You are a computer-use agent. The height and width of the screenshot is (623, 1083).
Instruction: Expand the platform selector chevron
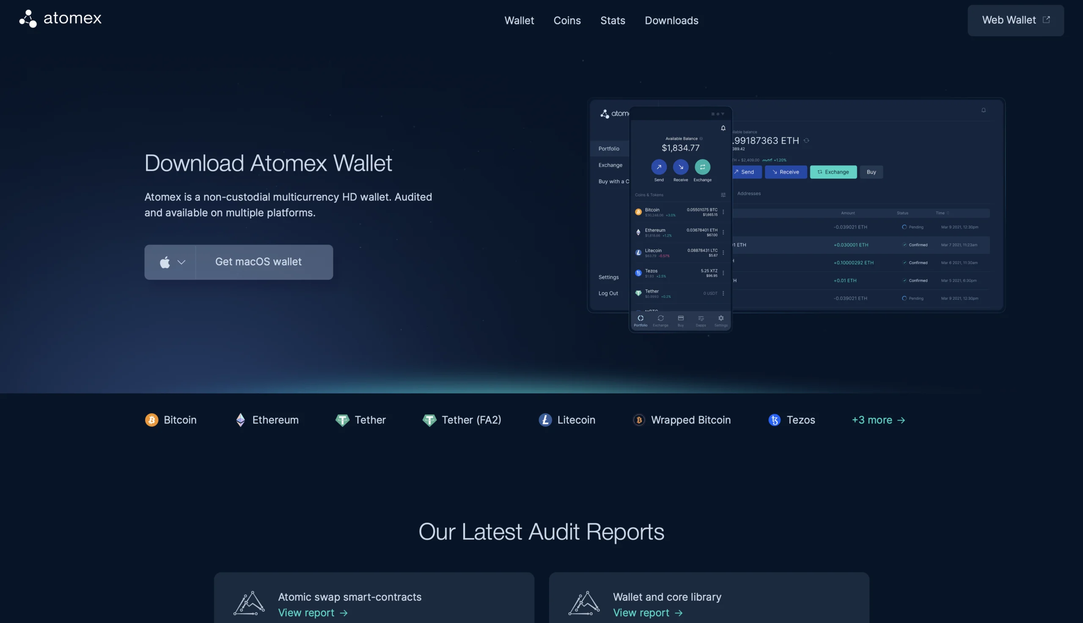click(181, 262)
